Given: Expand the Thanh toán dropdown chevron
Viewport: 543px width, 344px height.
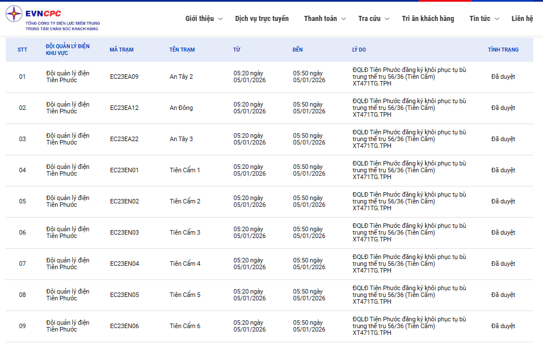Looking at the screenshot, I should click(343, 19).
